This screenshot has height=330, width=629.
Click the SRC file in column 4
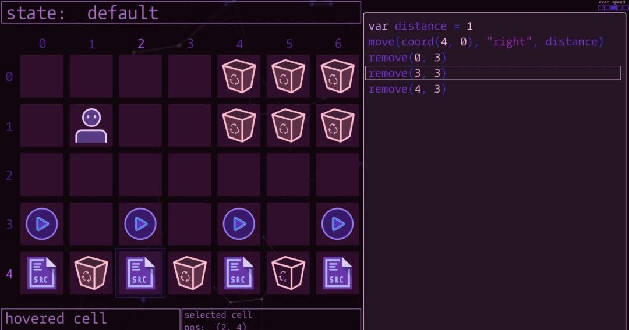tap(239, 273)
